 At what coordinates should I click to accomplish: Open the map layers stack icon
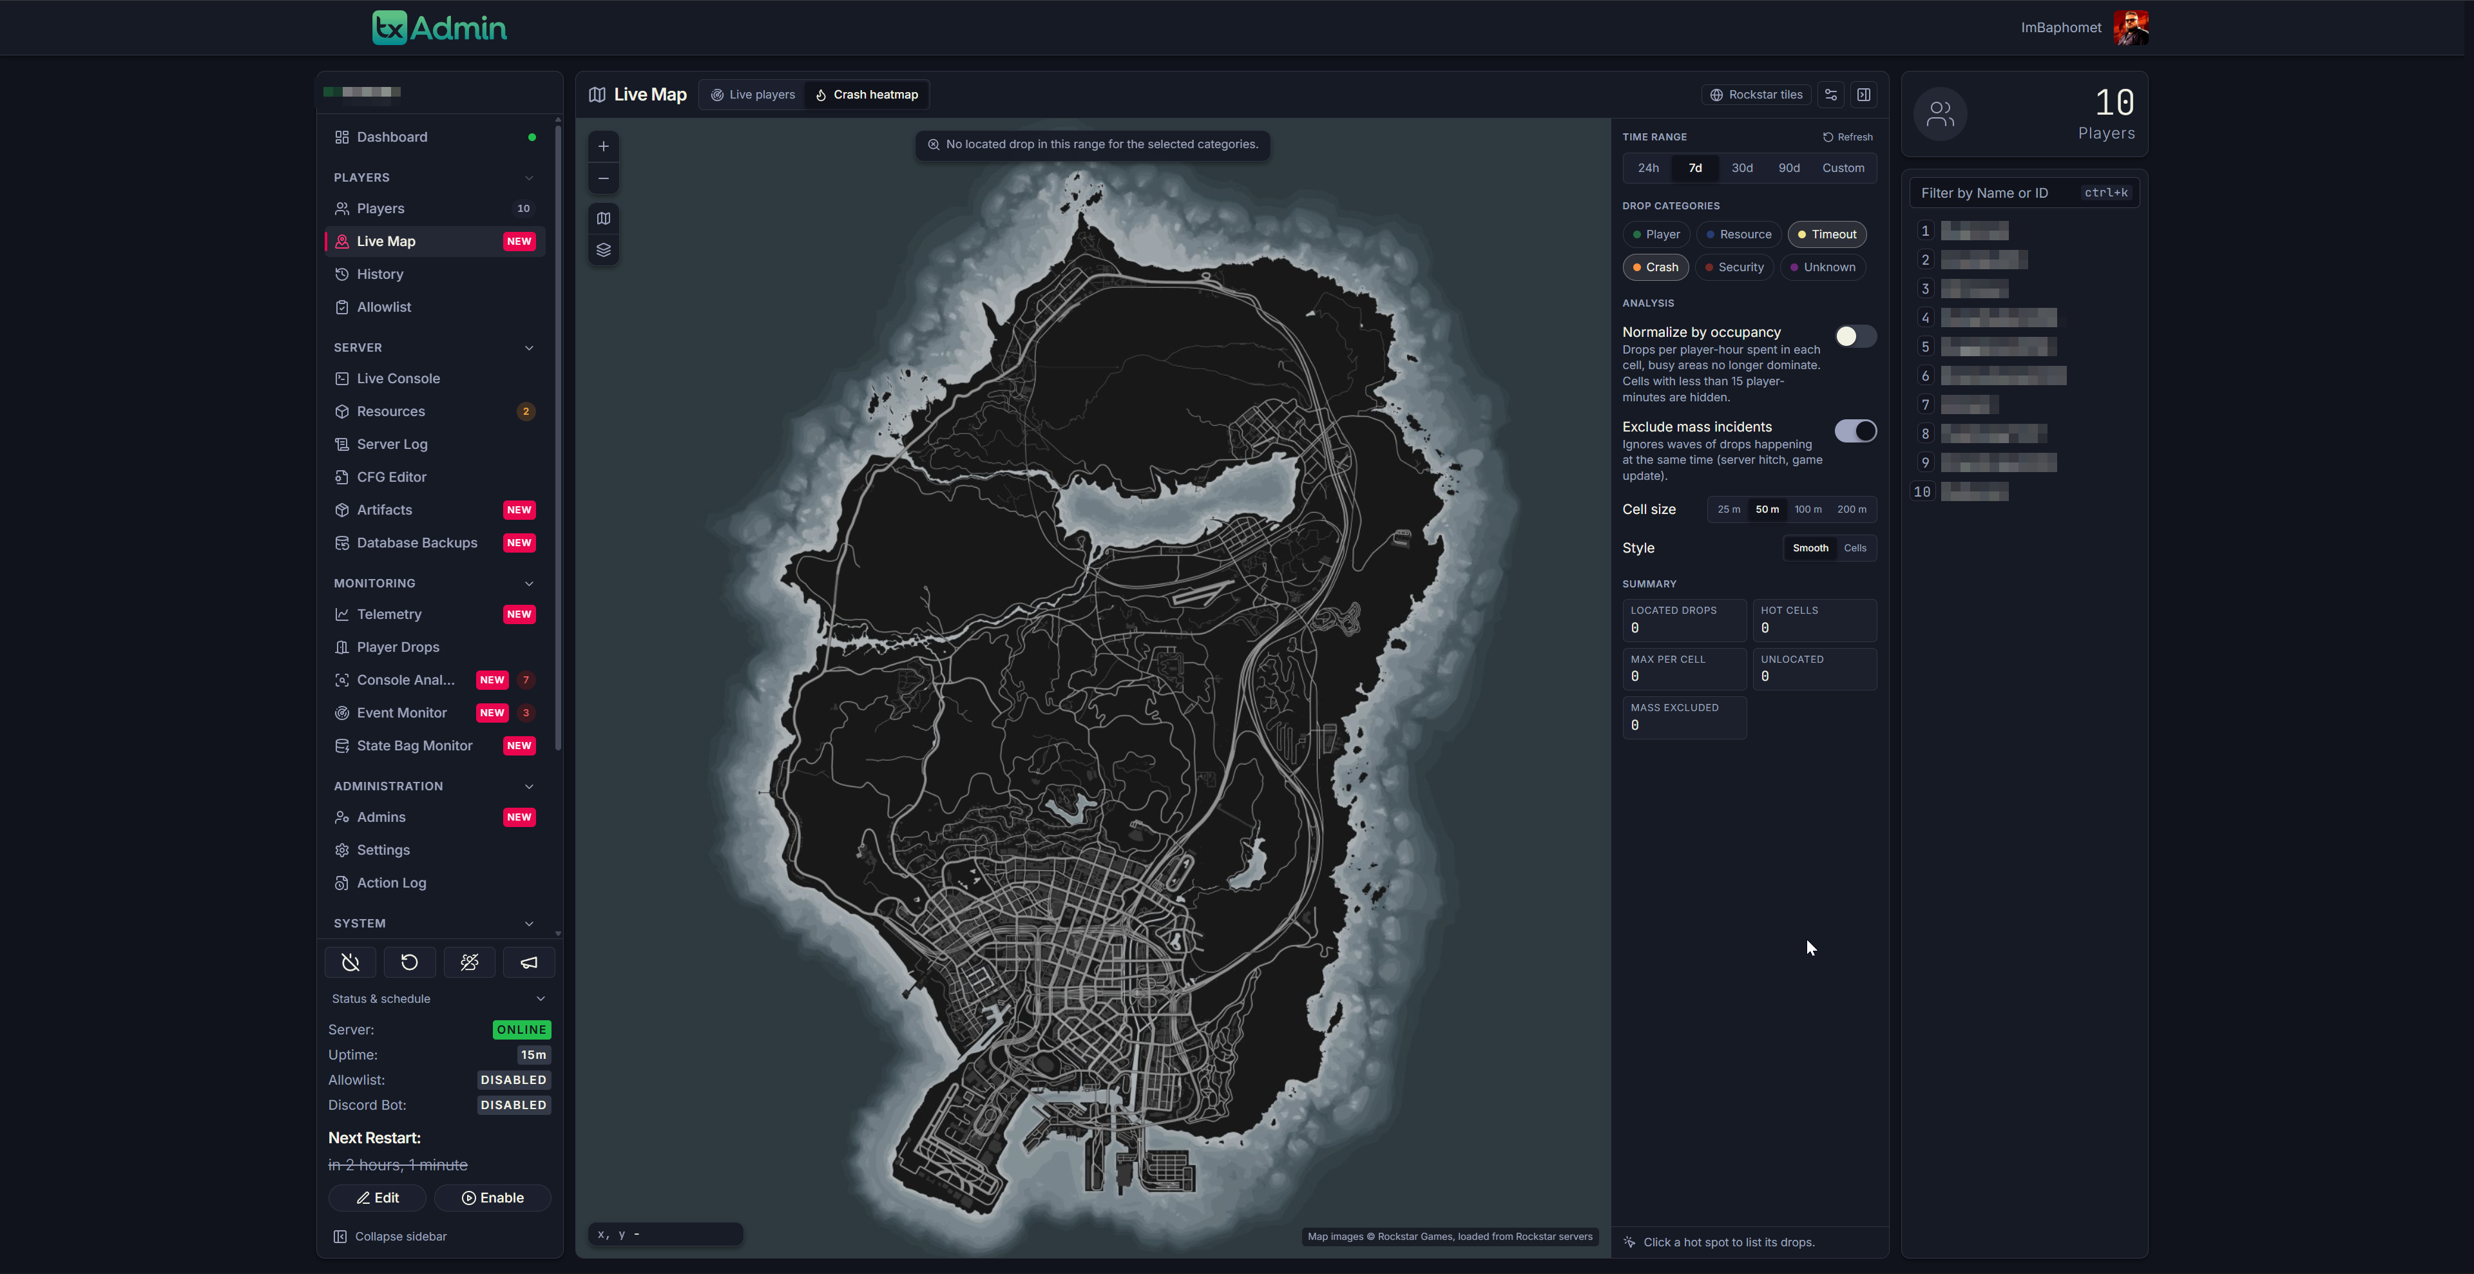pyautogui.click(x=603, y=251)
